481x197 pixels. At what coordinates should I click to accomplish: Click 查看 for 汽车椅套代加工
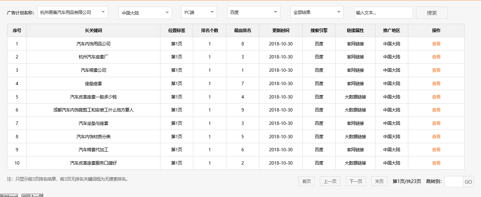pos(436,150)
